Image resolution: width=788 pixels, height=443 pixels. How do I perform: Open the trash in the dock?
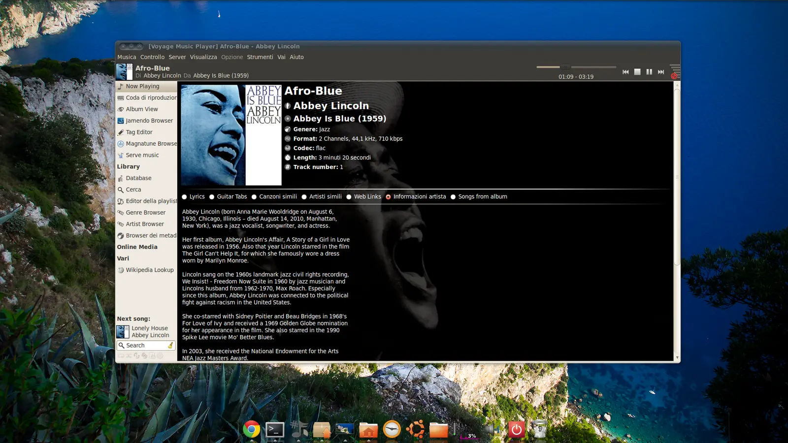click(x=539, y=429)
